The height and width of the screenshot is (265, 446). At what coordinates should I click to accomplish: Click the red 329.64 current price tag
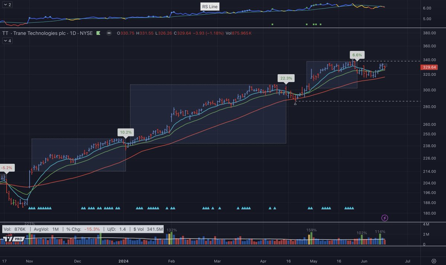click(x=429, y=67)
